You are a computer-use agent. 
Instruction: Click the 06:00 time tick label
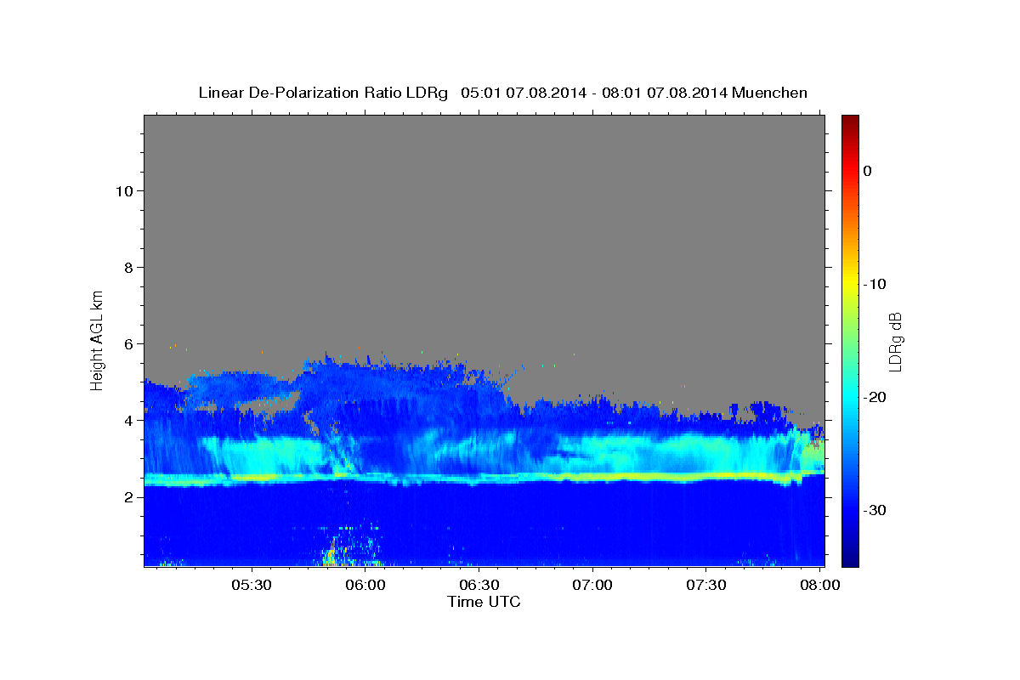tap(366, 585)
